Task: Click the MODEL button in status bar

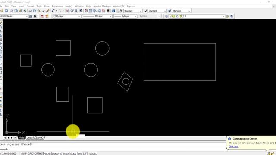Action: click(93, 154)
